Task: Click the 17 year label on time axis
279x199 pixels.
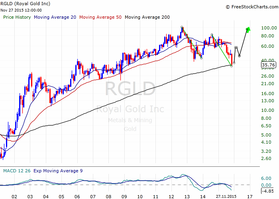Action: (250, 197)
